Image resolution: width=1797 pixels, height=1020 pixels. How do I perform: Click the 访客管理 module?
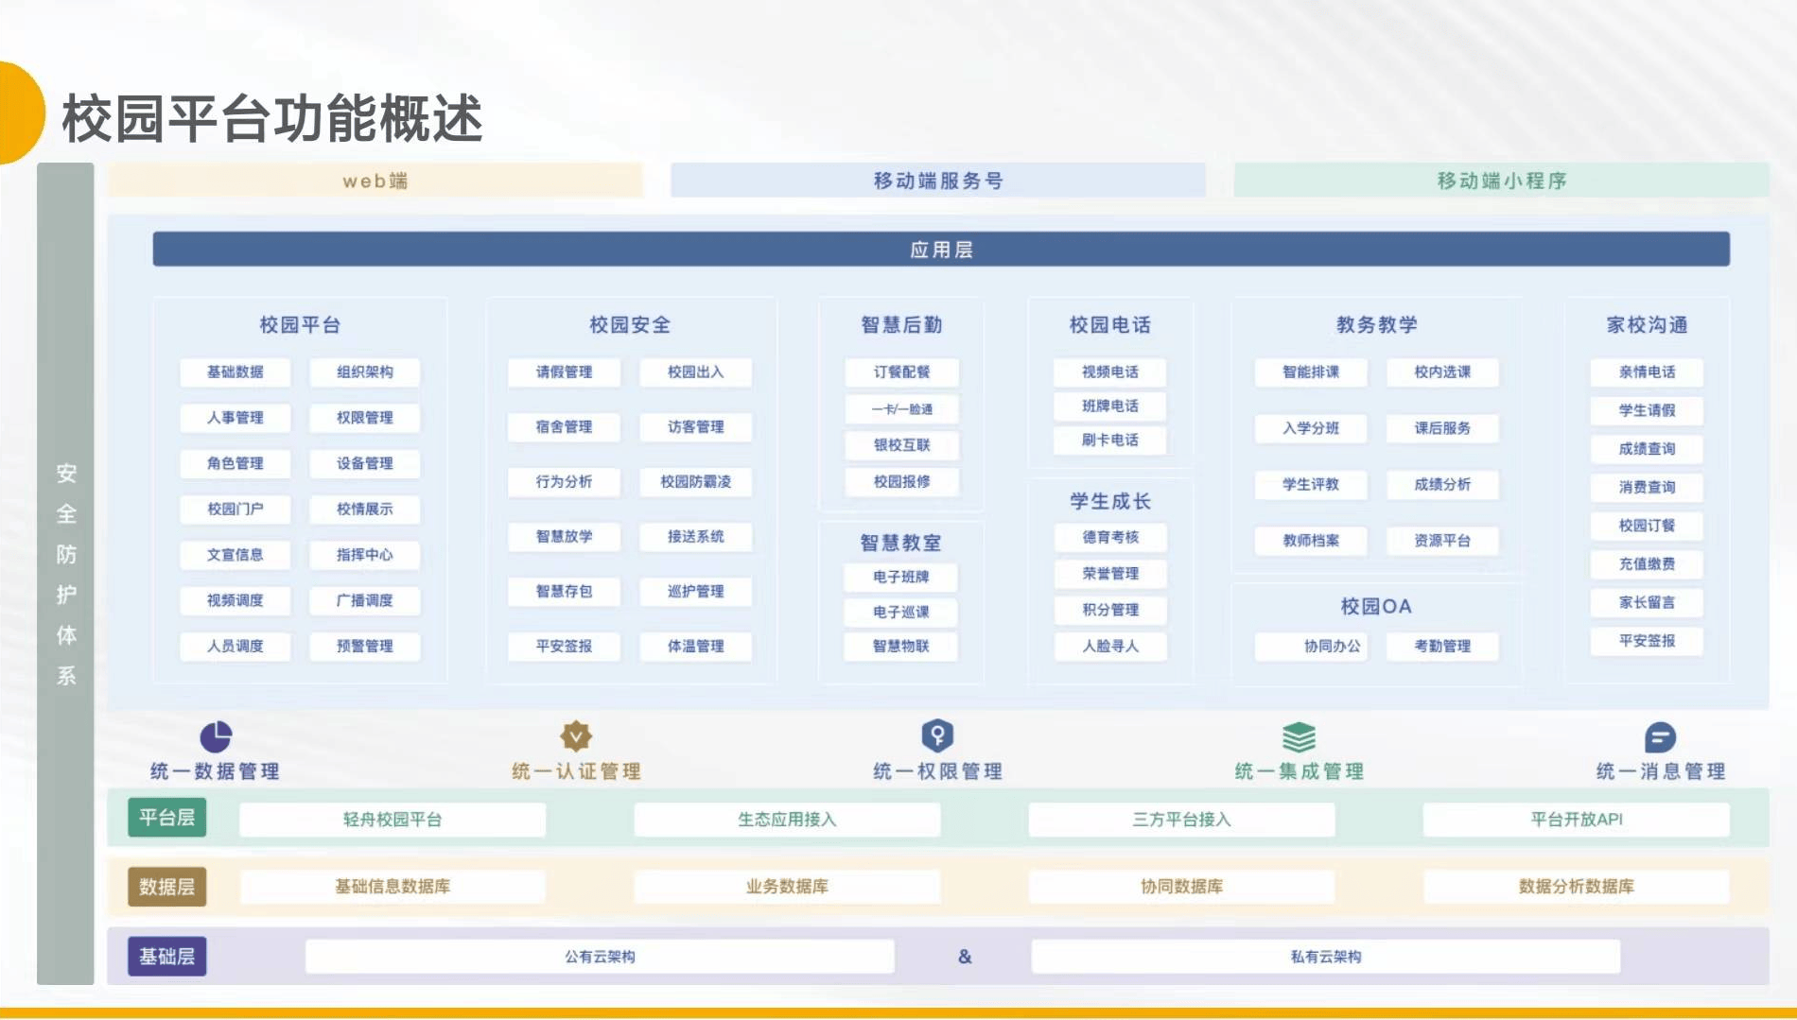(696, 427)
